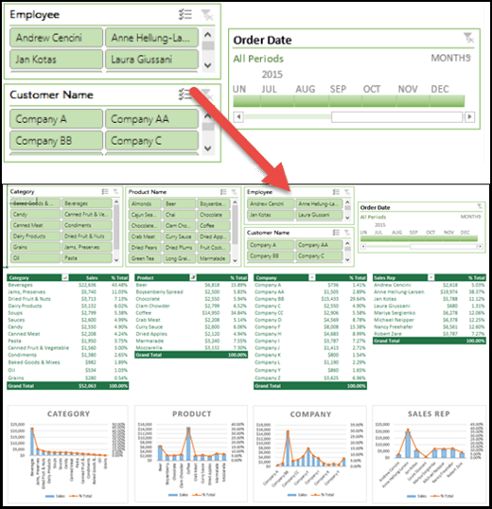Select Jan Kotas in enlarged Employee slicer
Image resolution: width=492 pixels, height=509 pixels.
click(56, 59)
